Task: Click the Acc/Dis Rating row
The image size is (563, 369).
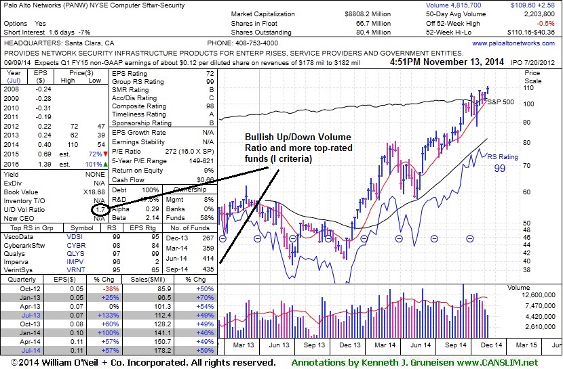Action: click(x=163, y=98)
